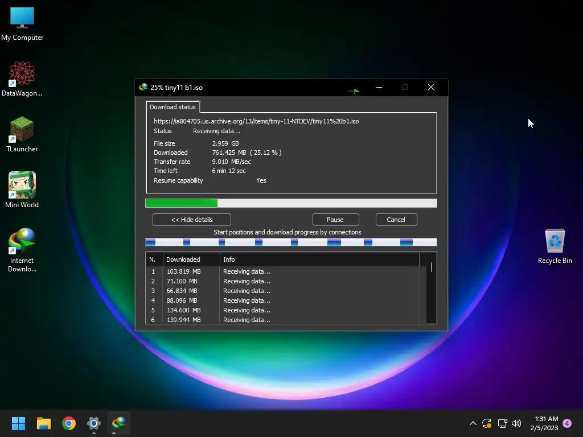
Task: Click the green download progress bar
Action: [291, 203]
